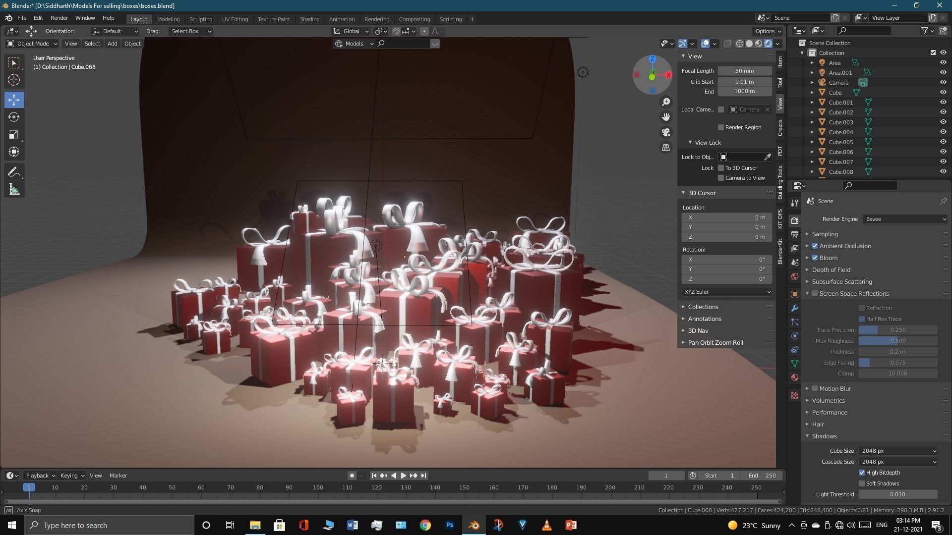Click the Blender logo menu icon
The height and width of the screenshot is (535, 952).
(x=8, y=18)
